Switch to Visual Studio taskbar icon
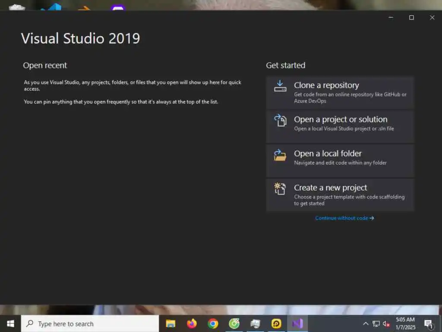This screenshot has height=332, width=442. pyautogui.click(x=297, y=323)
